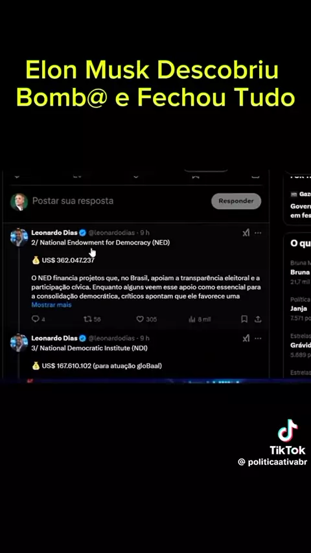Bookmark the National Endowment for Democracy tweet
311x553 pixels.
click(x=244, y=319)
